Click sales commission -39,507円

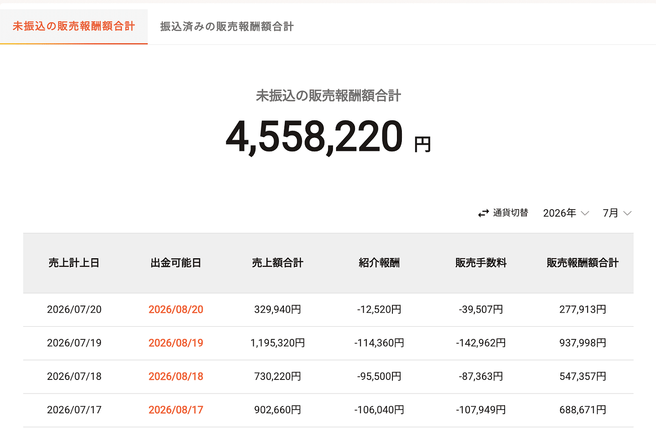point(481,310)
